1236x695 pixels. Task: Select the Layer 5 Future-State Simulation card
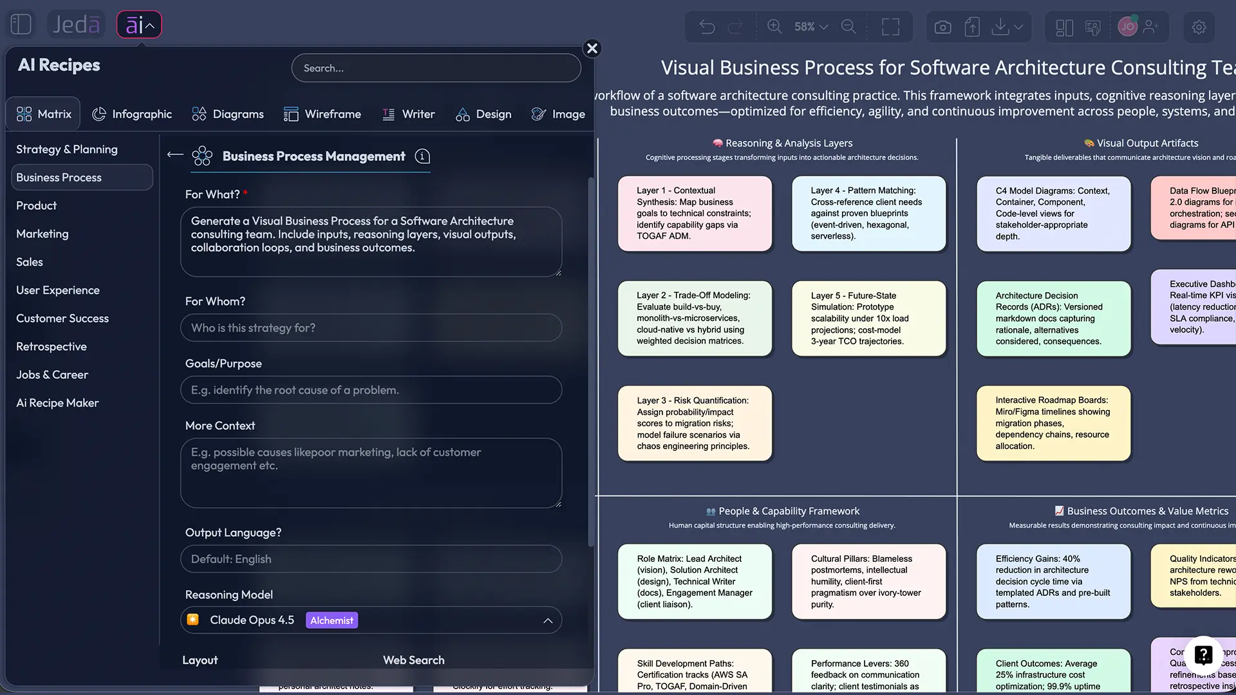(868, 319)
